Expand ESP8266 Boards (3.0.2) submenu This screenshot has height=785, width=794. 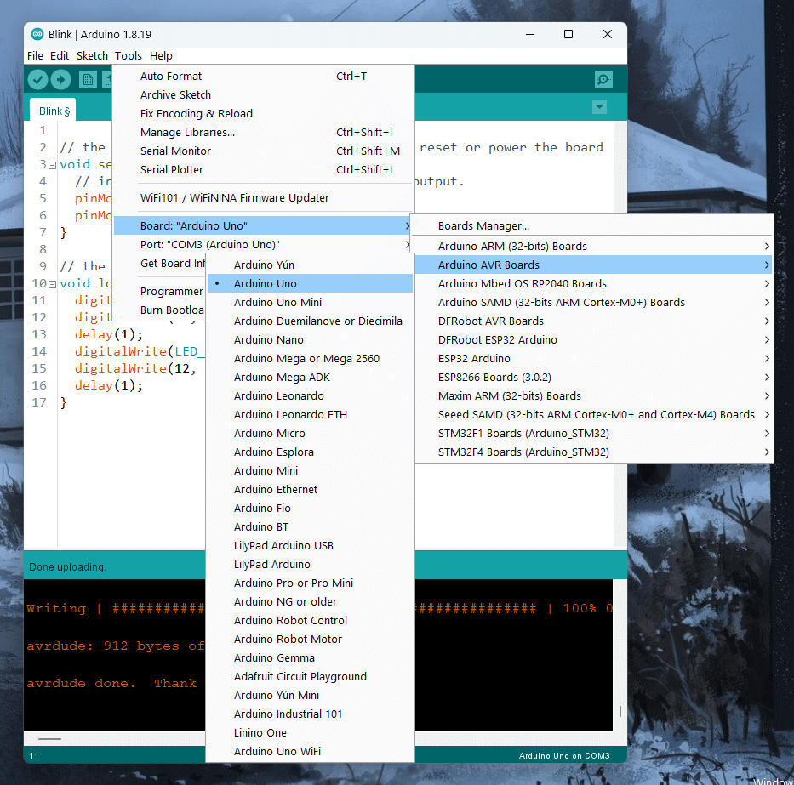pos(593,377)
